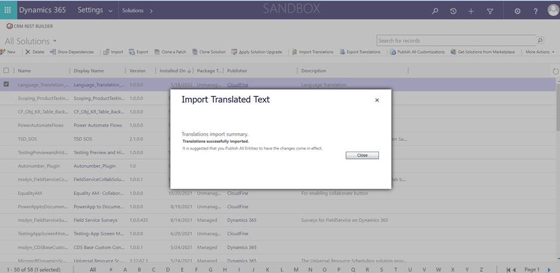Click Get Solutions from Marketplace
Screen dimensions: 560x273
[x=483, y=52]
